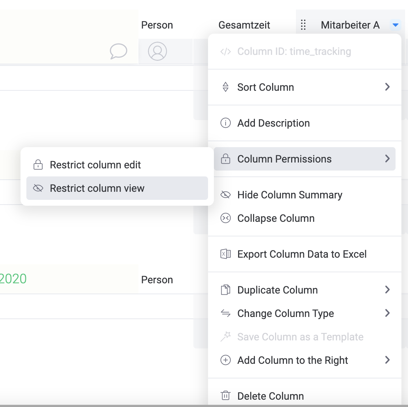Toggle Hide Column Summary

coord(289,195)
